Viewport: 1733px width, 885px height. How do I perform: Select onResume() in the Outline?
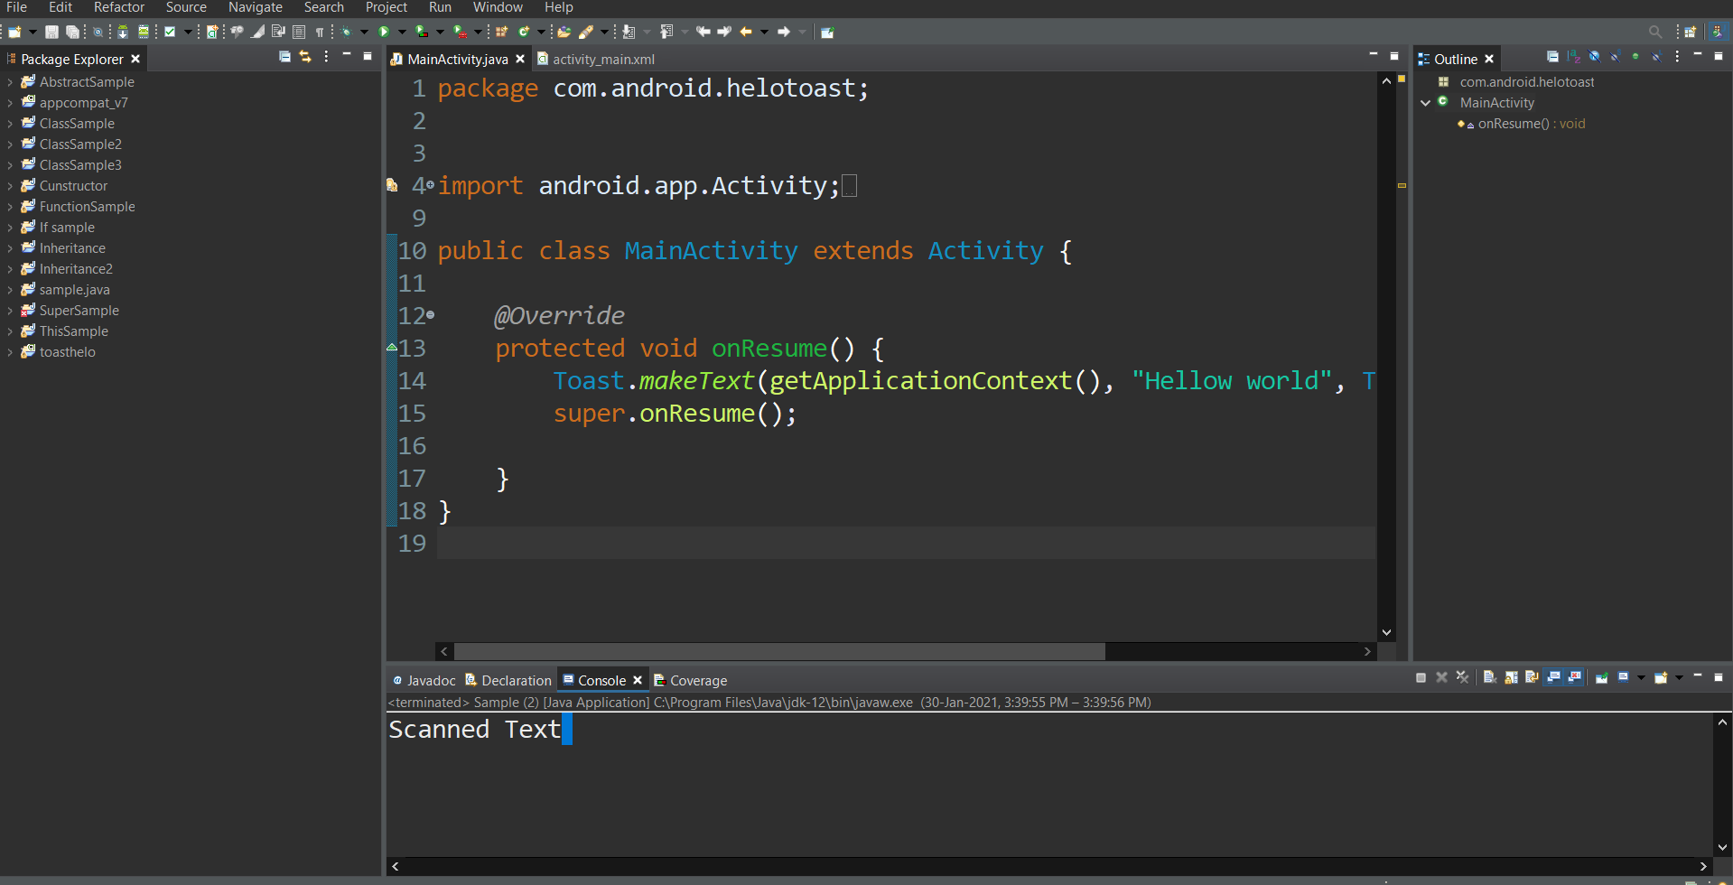point(1522,124)
